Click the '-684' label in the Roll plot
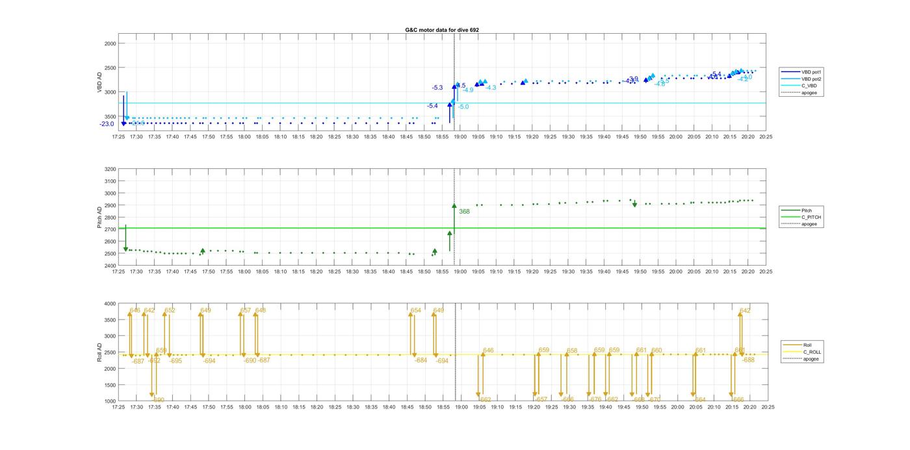 [x=421, y=360]
